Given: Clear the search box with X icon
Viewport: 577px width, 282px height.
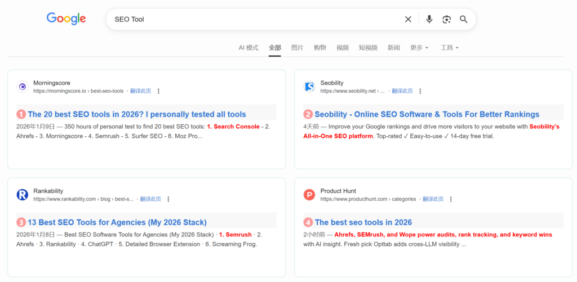Looking at the screenshot, I should tap(408, 19).
